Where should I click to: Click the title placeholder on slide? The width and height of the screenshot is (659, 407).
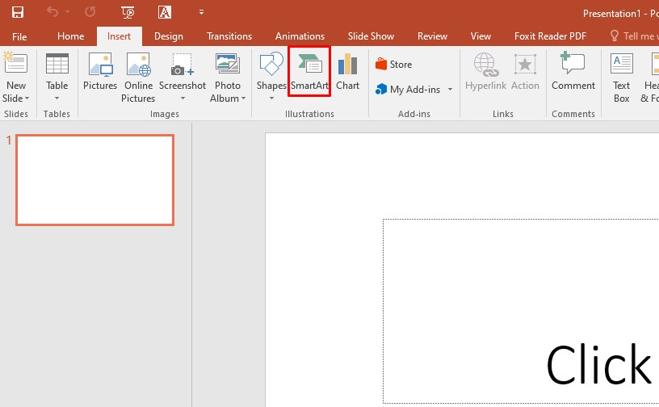pyautogui.click(x=521, y=311)
